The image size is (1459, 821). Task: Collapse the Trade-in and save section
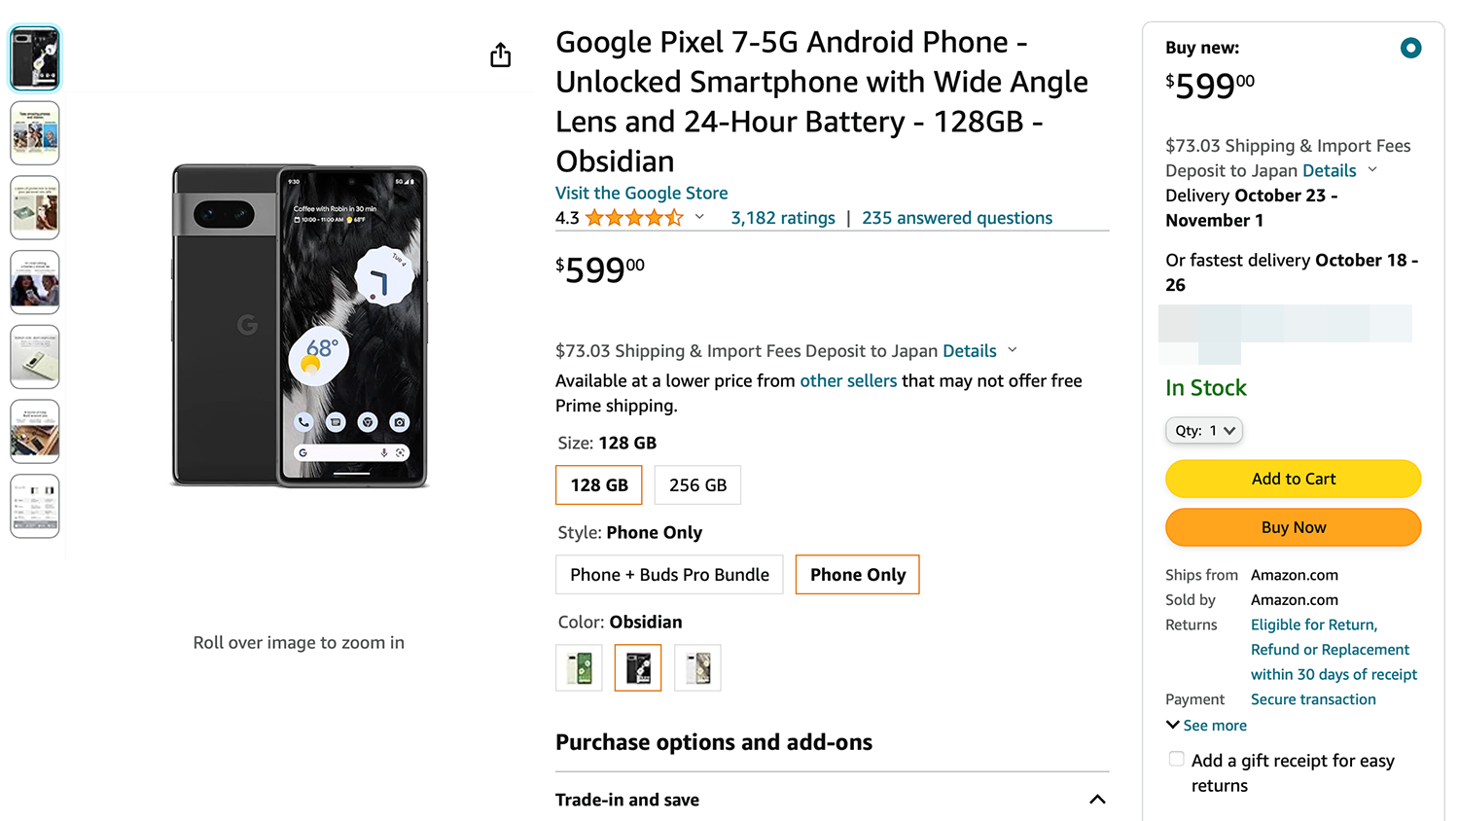coord(1097,800)
